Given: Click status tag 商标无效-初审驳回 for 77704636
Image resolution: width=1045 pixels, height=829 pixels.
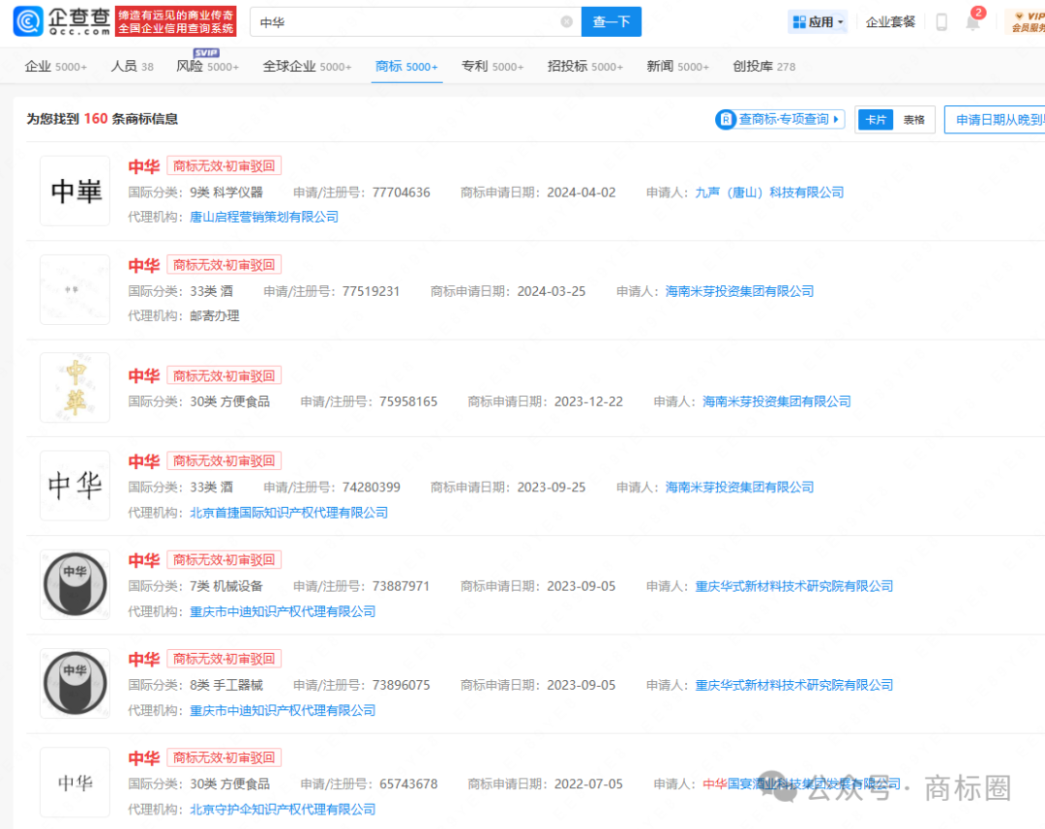Looking at the screenshot, I should (224, 166).
